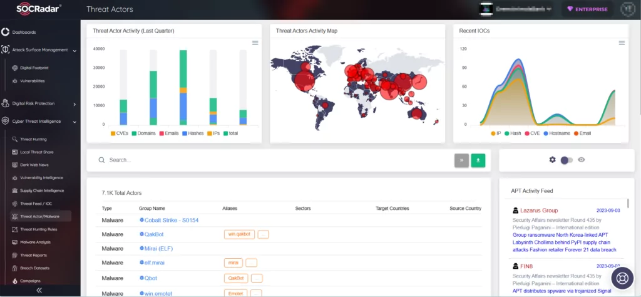Toggle the Emails legend in activity chart
This screenshot has height=297, width=641.
coord(169,133)
